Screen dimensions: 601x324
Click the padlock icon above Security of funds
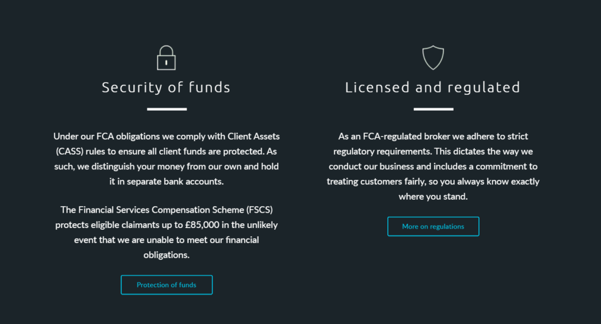[166, 58]
